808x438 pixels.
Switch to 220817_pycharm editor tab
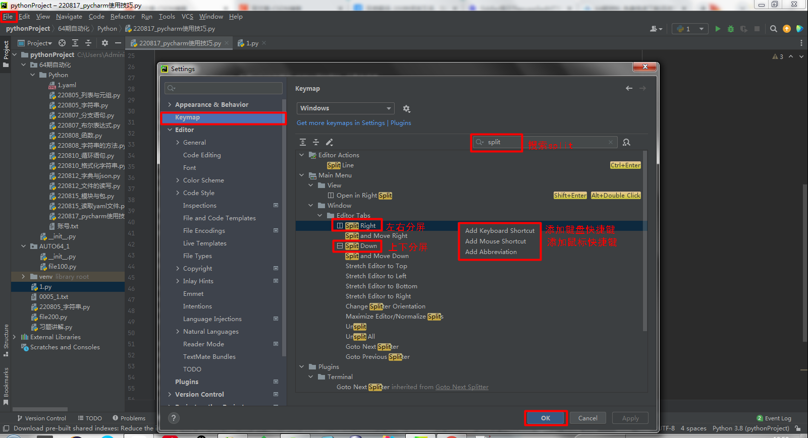pyautogui.click(x=180, y=43)
